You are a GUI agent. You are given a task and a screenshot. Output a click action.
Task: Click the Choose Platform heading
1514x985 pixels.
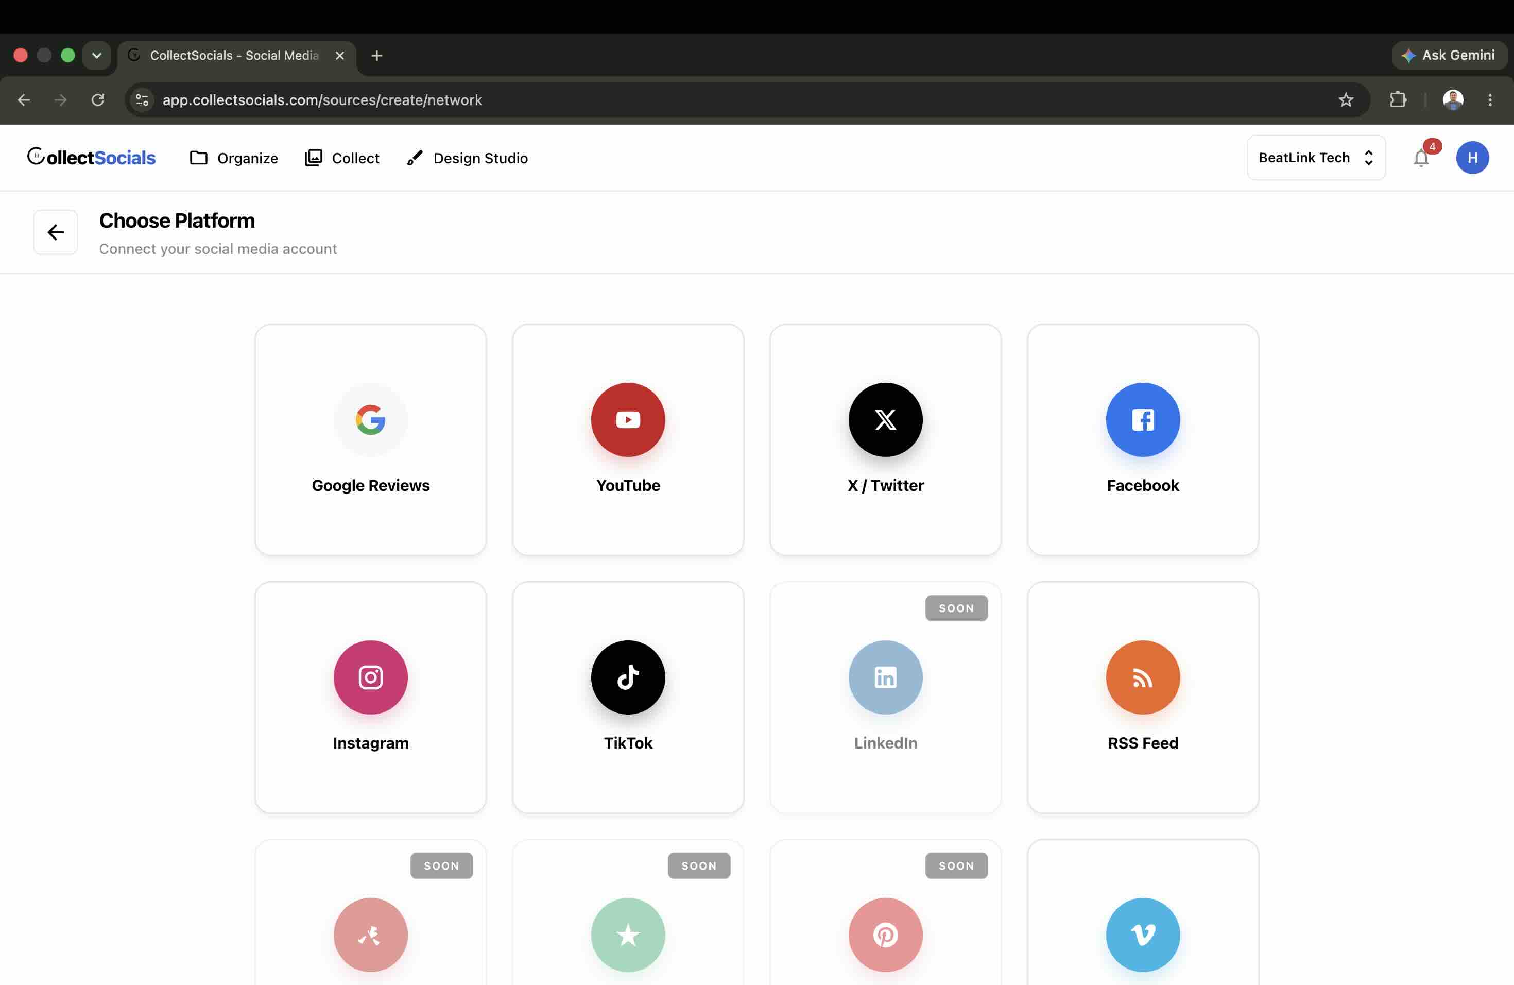[x=177, y=221]
